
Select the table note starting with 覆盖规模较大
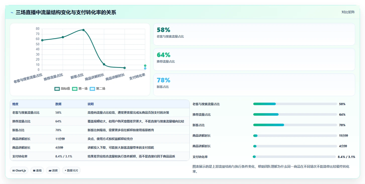click(136, 121)
